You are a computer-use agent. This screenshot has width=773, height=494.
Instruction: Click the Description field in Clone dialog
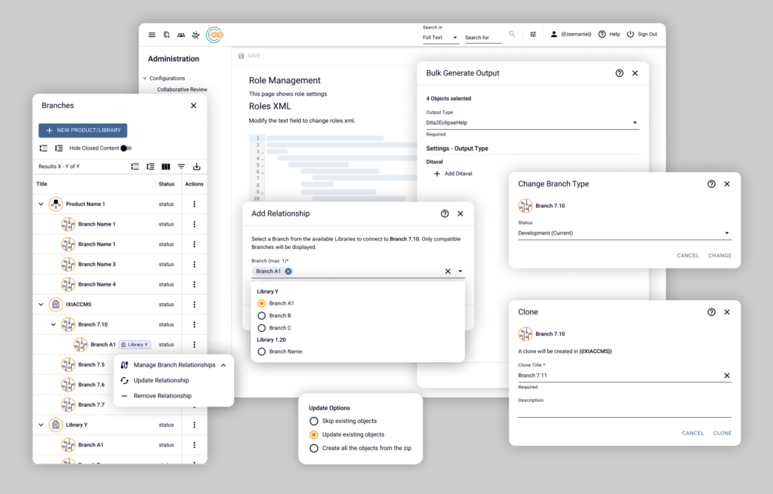click(x=624, y=411)
